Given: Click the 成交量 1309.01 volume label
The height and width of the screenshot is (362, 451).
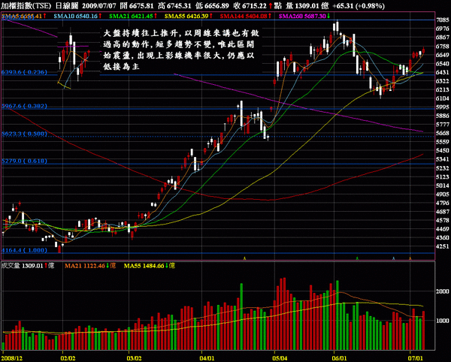Looking at the screenshot, I should 28,266.
